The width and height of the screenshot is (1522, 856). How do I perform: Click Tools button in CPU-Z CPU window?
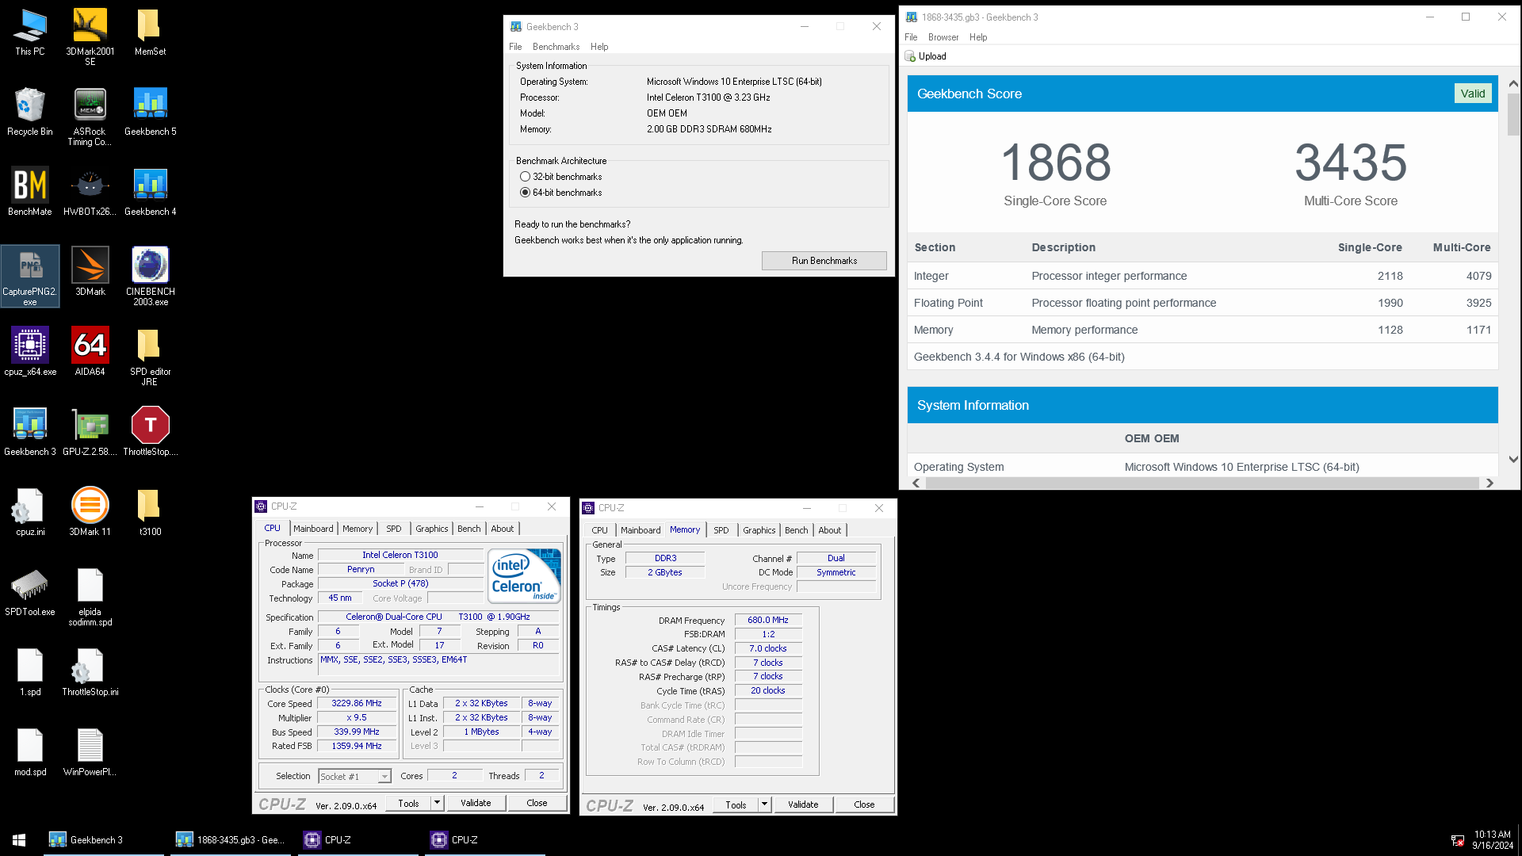coord(408,803)
